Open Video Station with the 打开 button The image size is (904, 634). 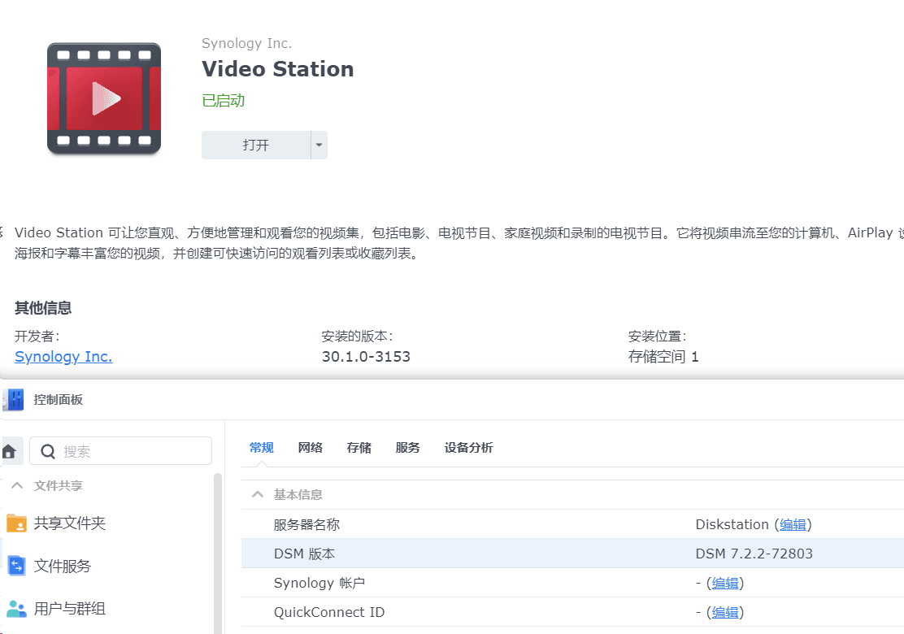point(256,145)
